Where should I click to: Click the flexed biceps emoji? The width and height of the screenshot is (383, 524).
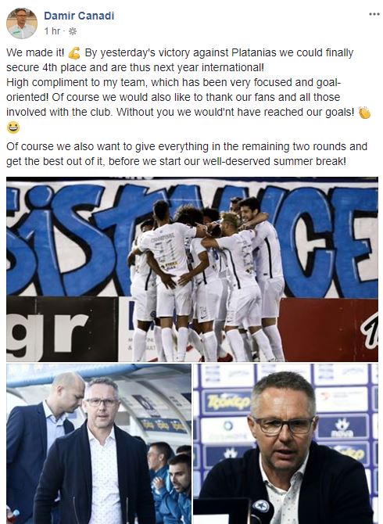tap(74, 53)
